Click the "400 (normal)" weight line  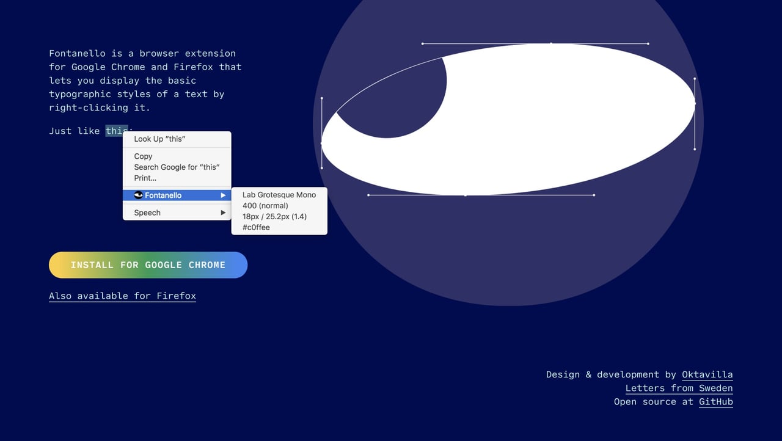point(264,206)
